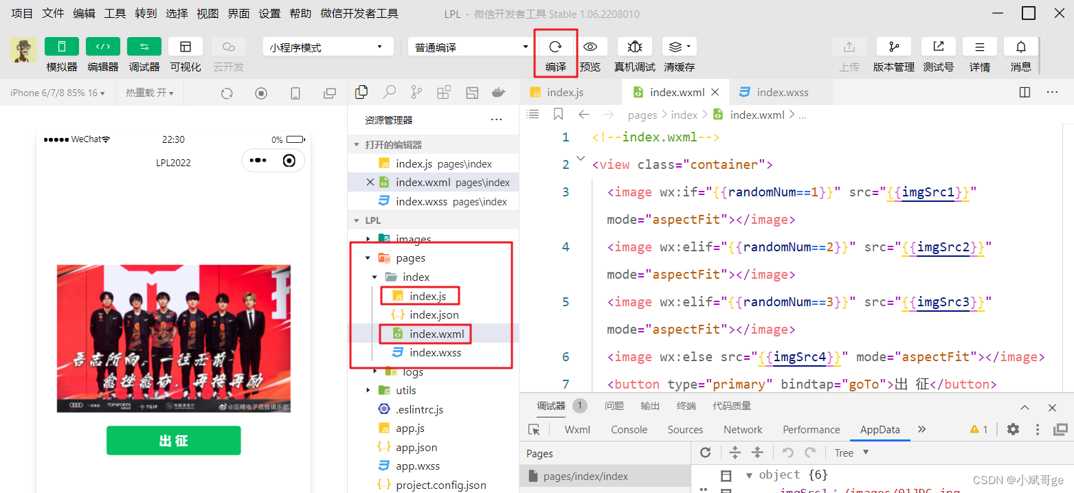Click the simulator stop icon

(261, 93)
